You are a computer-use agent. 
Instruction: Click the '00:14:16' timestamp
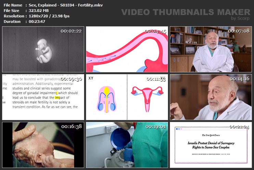click(x=240, y=79)
